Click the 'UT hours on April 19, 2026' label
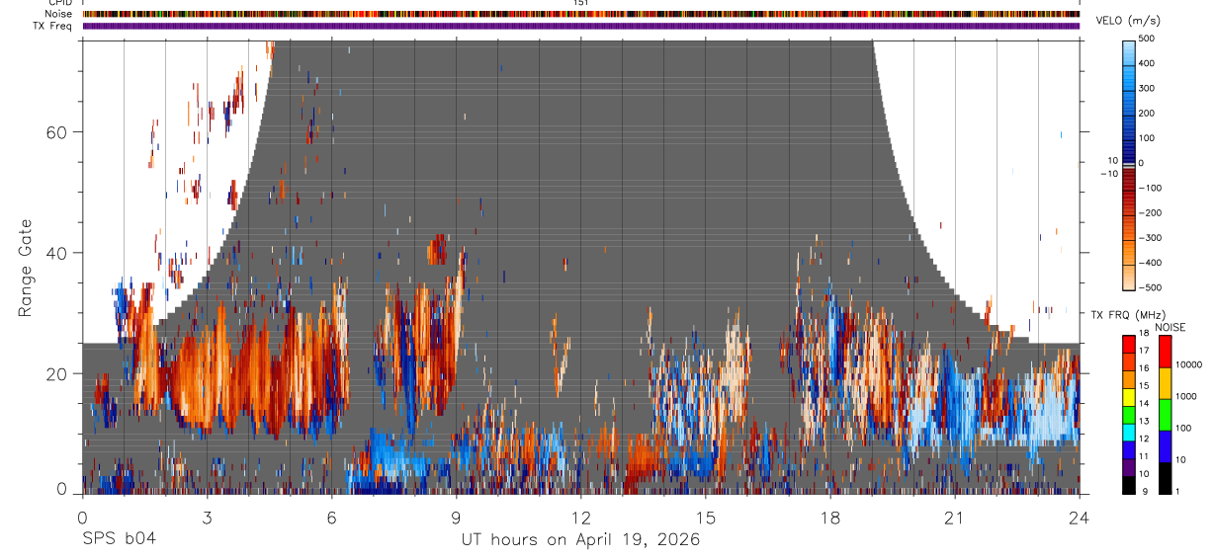1214x560 pixels. (580, 540)
